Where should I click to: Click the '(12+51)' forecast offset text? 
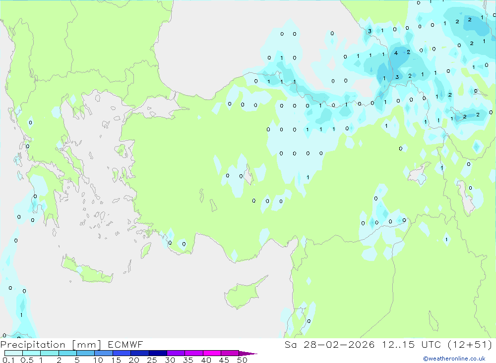pos(470,344)
